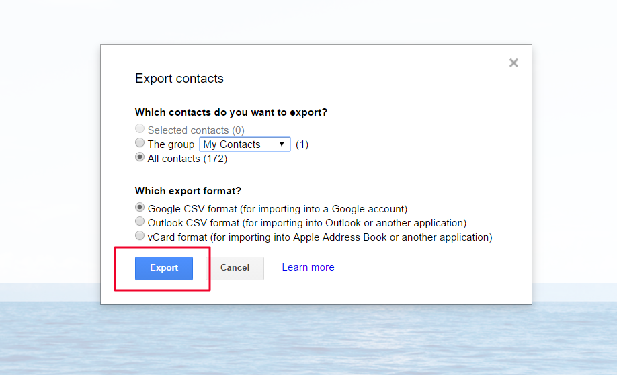
Task: Click the Cancel button
Action: [x=235, y=268]
